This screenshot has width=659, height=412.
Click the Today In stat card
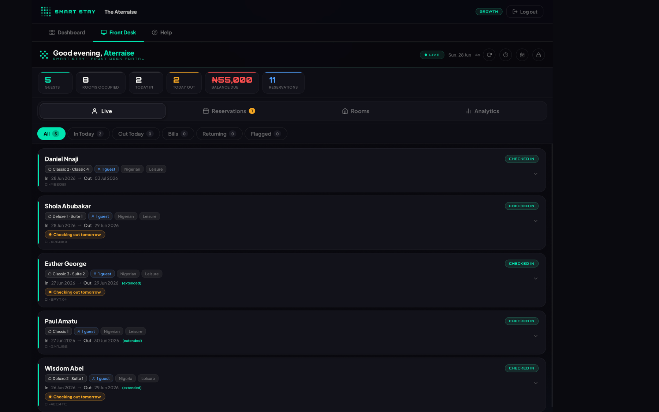tap(146, 83)
